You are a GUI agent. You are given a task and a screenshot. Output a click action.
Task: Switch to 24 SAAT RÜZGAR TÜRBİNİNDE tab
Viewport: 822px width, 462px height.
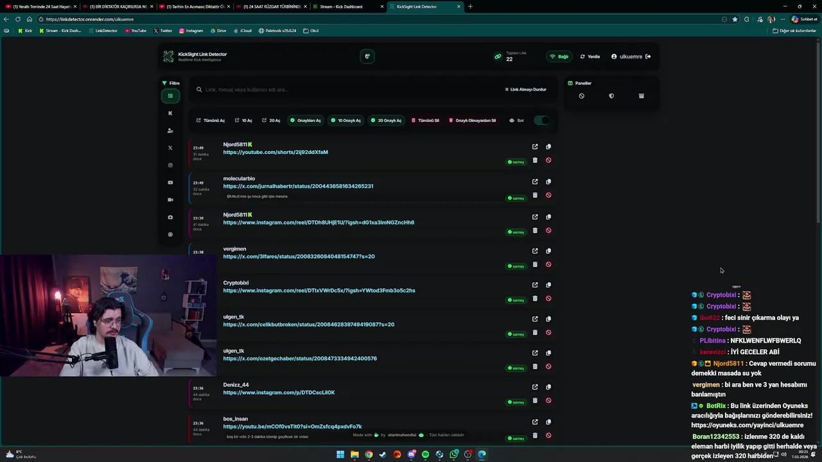(272, 6)
